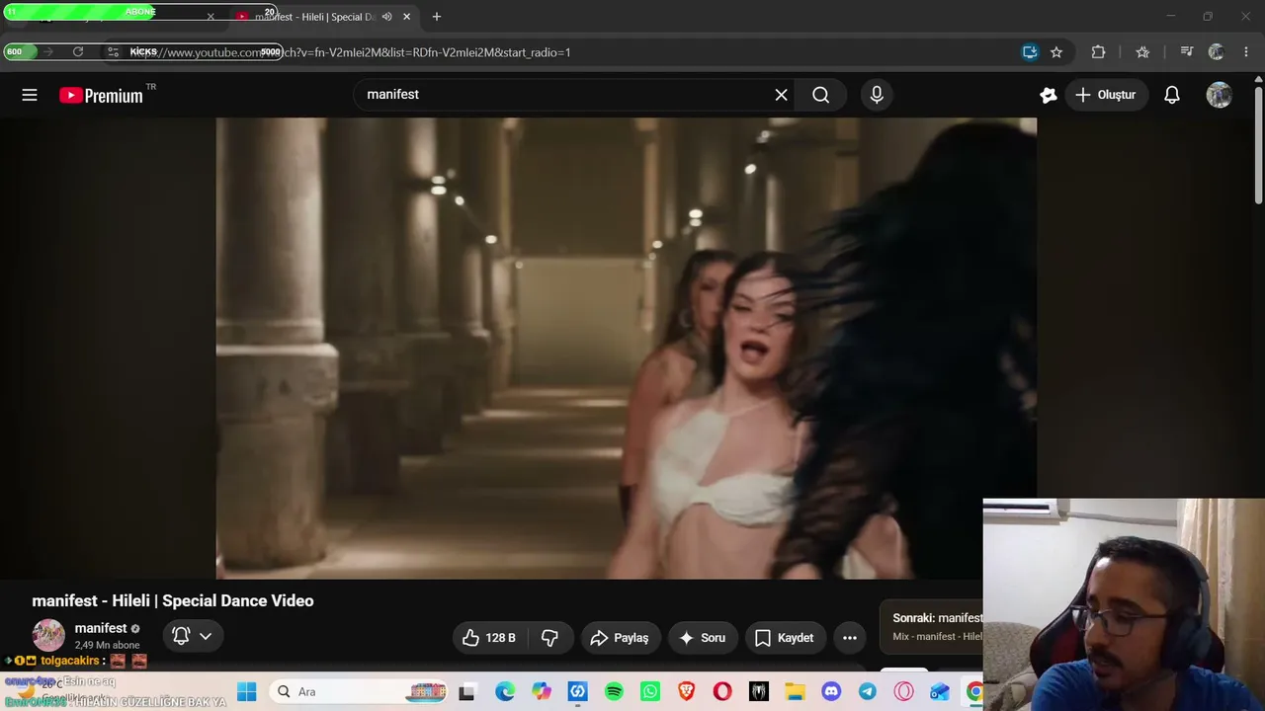Open Discord from the taskbar
Image resolution: width=1265 pixels, height=711 pixels.
pos(831,692)
